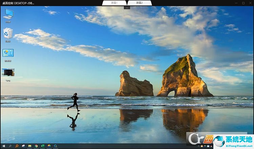Open File Explorer from the taskbar
The height and width of the screenshot is (149, 254).
30,146
